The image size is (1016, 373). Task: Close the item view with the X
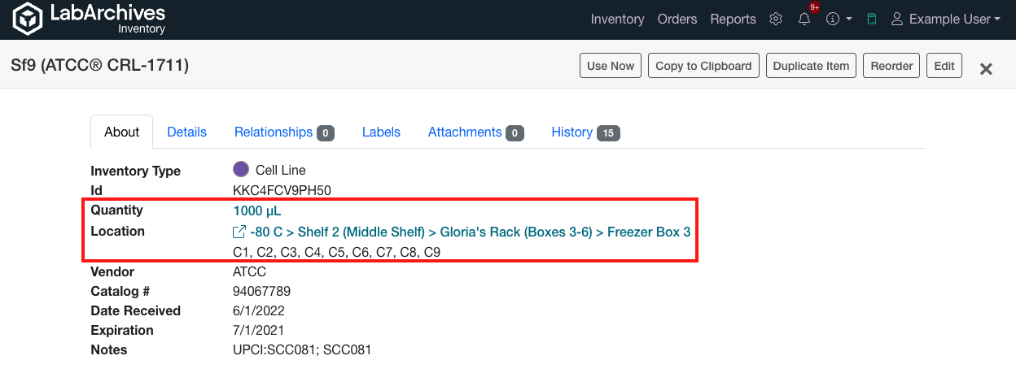[986, 69]
